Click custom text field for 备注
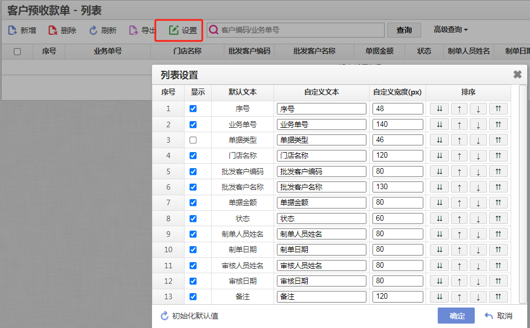 click(322, 296)
